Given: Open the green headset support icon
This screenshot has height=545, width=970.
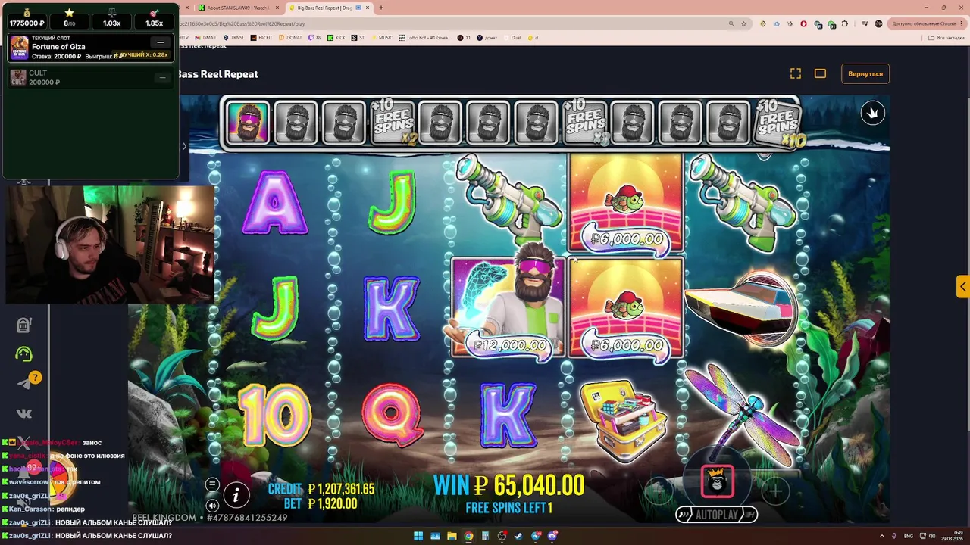Looking at the screenshot, I should click(23, 353).
